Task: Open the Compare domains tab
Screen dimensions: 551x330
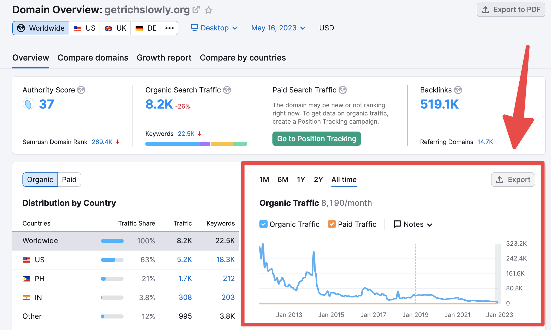Action: tap(93, 58)
